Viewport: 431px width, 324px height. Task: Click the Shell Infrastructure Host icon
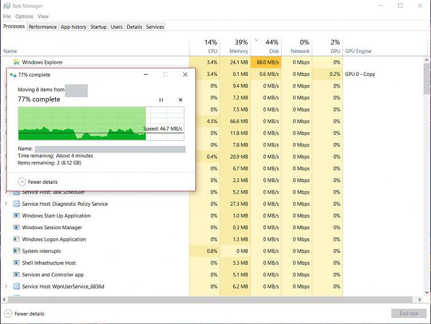click(x=17, y=263)
